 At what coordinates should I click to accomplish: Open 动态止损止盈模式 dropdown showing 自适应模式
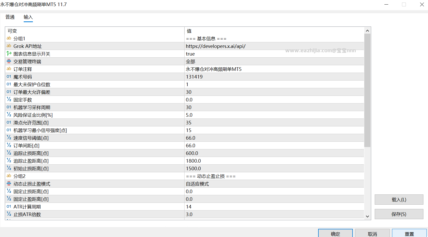[274, 184]
